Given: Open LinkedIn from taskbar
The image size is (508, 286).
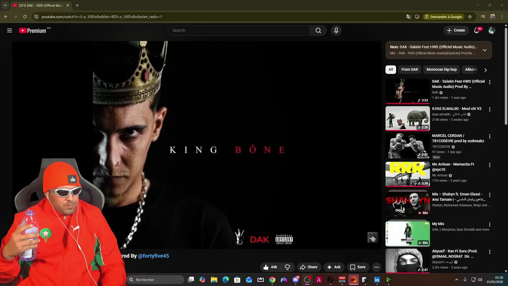Looking at the screenshot, I should pyautogui.click(x=377, y=280).
